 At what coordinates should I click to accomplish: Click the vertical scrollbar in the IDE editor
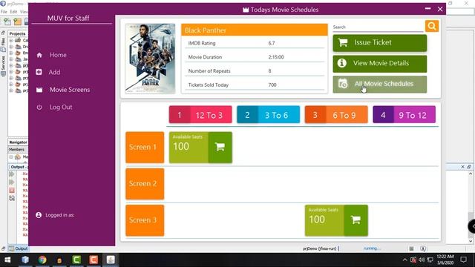pyautogui.click(x=471, y=208)
